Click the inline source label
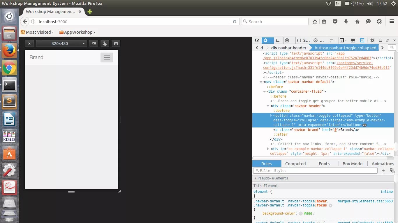The height and width of the screenshot is (223, 398). click(387, 192)
